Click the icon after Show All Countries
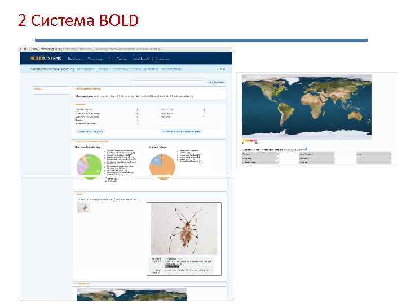This screenshot has width=406, height=304. pyautogui.click(x=306, y=149)
